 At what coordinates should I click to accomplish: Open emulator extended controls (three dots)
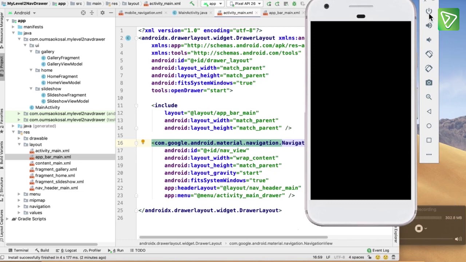coord(429,155)
